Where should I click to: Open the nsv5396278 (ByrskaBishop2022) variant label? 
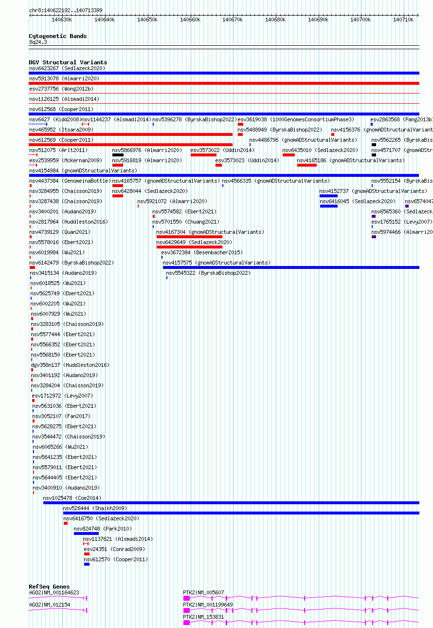coord(195,119)
